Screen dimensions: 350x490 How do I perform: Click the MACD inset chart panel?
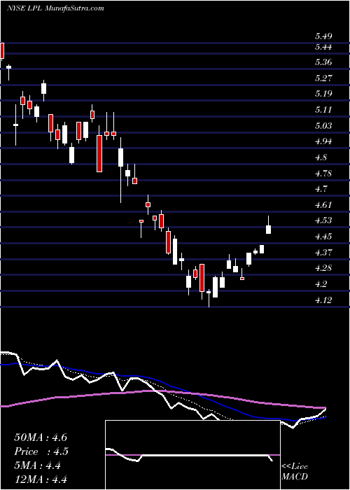(192, 455)
